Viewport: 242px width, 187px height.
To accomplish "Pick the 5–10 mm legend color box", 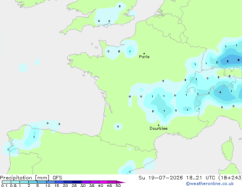I will 42,182.
